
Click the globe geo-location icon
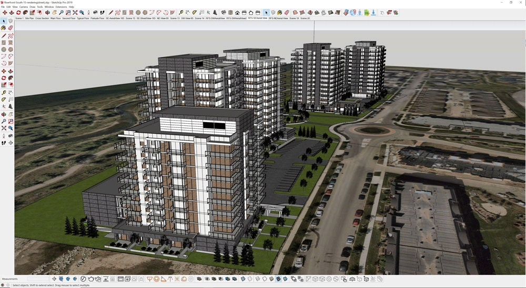353,13
